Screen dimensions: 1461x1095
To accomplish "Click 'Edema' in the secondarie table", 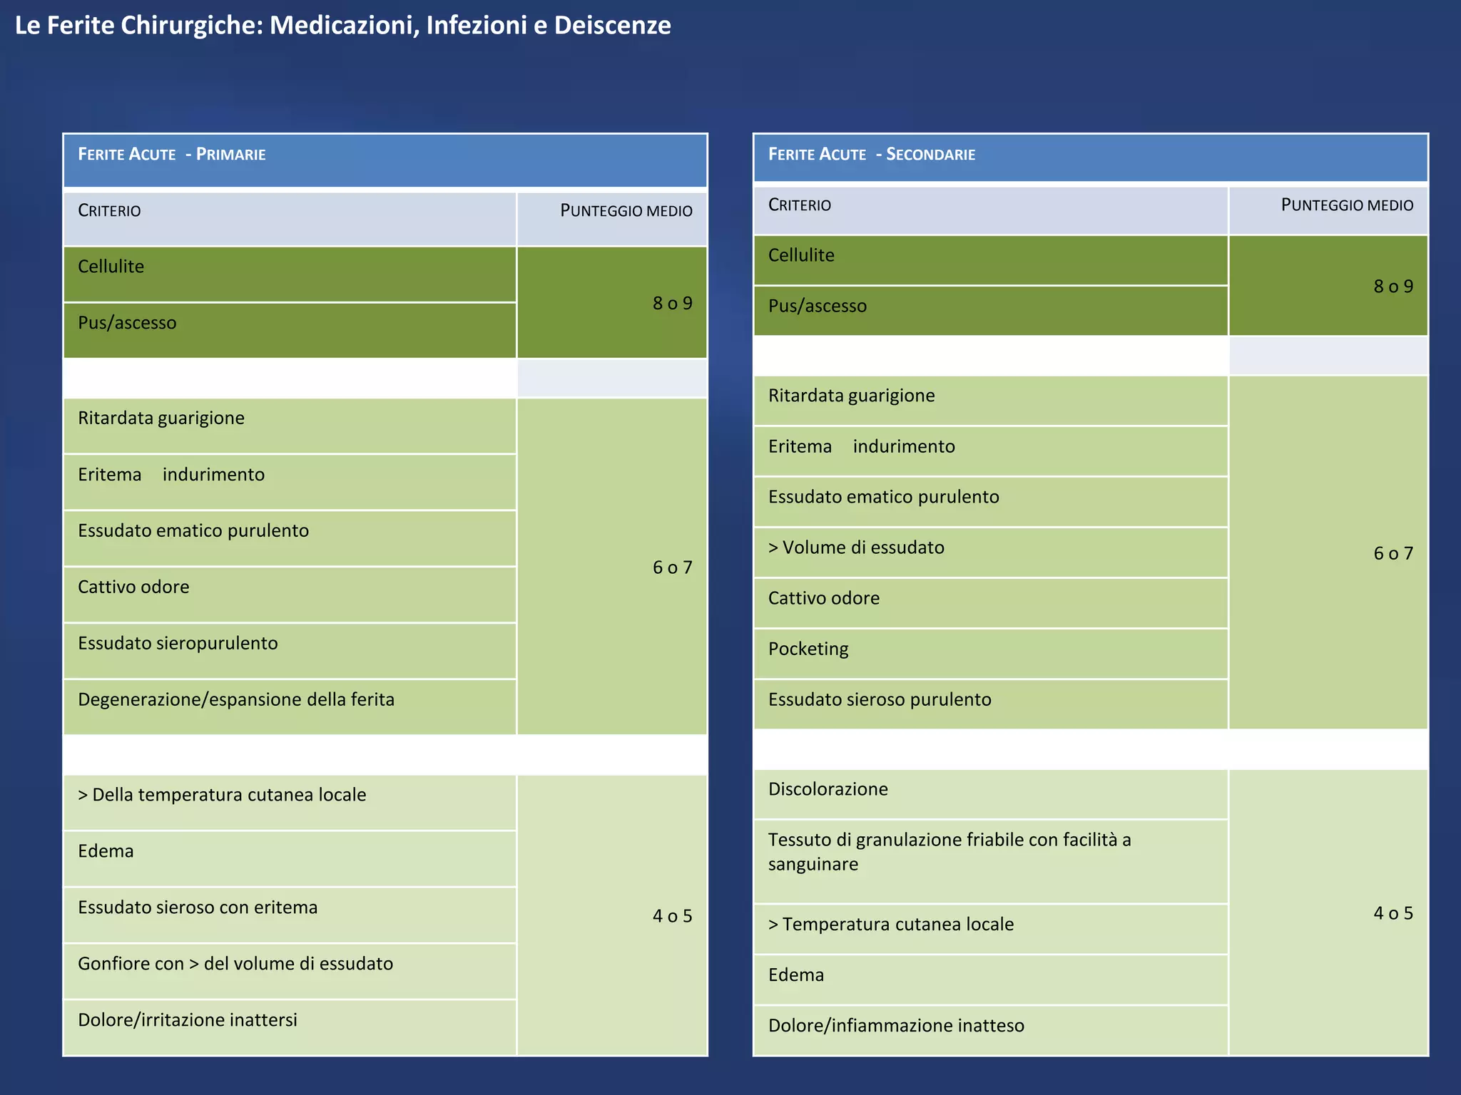I will tap(991, 980).
